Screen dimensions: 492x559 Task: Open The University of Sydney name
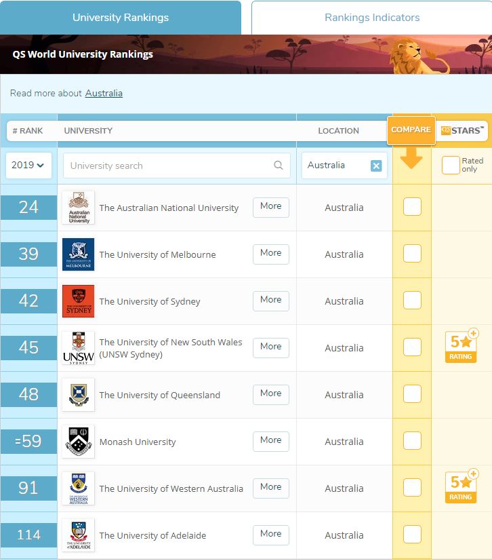click(x=150, y=302)
